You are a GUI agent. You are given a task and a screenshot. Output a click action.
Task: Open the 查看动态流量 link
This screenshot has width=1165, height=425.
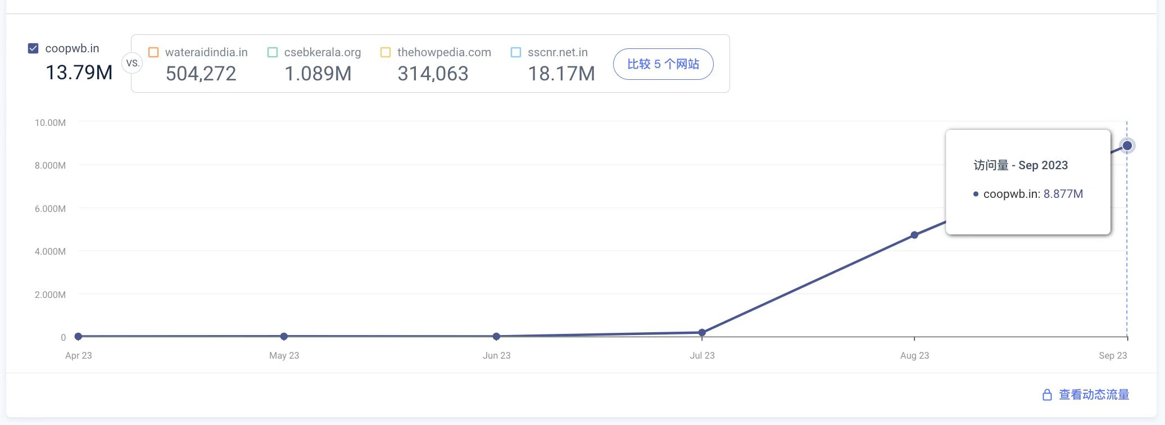pos(1094,395)
